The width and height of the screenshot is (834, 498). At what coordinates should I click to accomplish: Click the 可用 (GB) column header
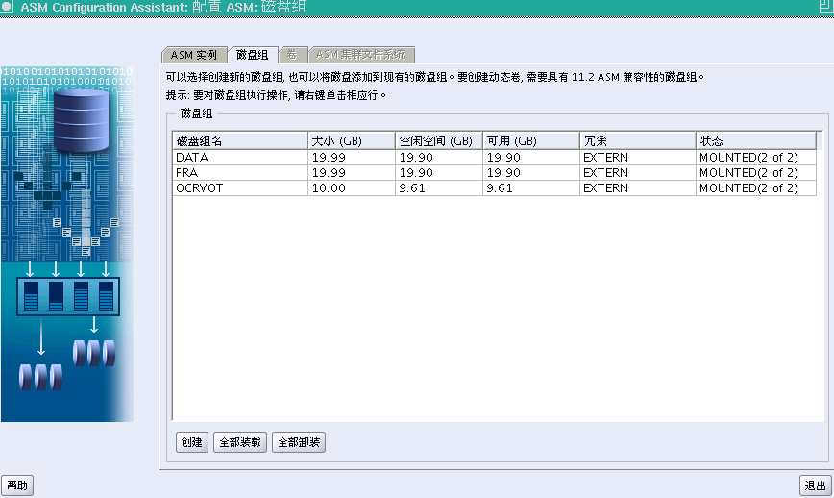click(530, 140)
